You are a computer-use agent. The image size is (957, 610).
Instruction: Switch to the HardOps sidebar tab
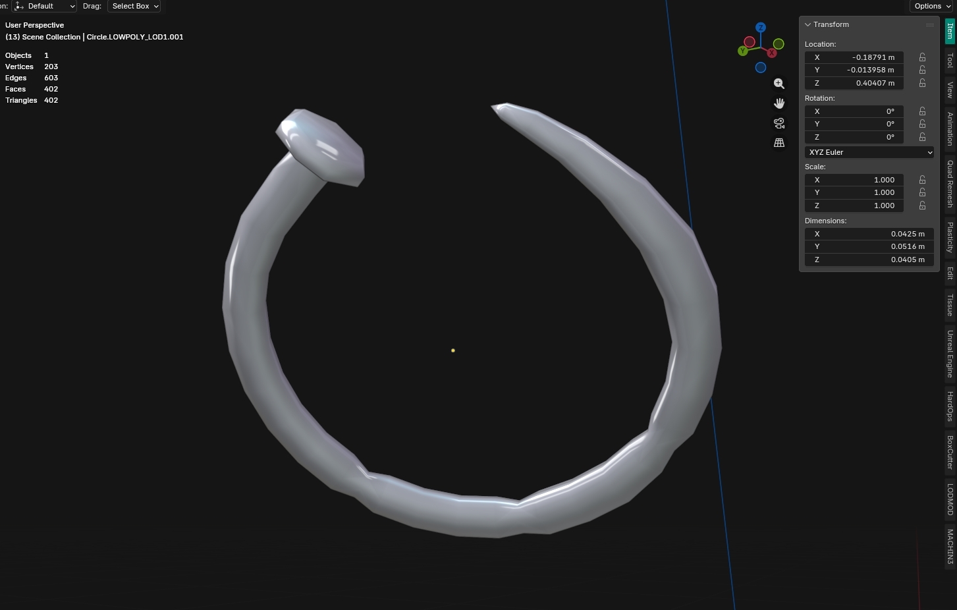click(950, 406)
